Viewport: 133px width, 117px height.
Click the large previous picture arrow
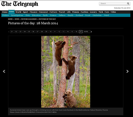4,71
